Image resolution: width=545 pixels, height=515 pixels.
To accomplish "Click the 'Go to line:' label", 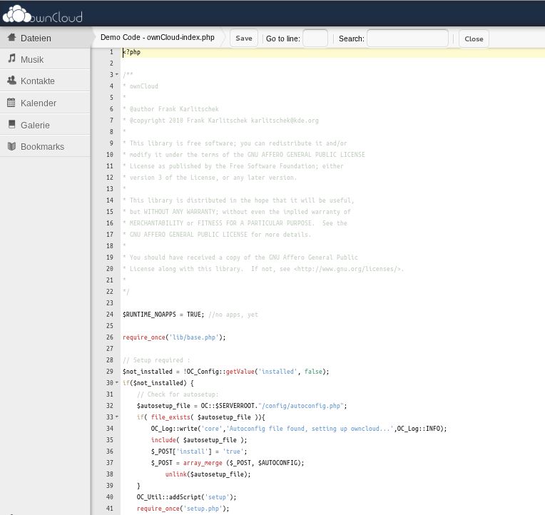I will (283, 39).
